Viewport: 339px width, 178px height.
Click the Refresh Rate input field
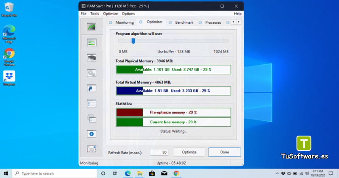[x=159, y=153]
